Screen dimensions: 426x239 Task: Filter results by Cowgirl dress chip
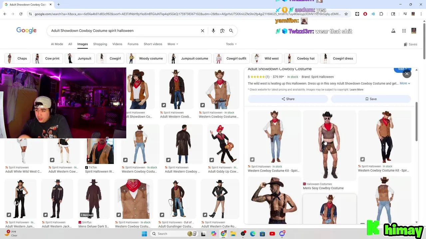[x=338, y=58]
